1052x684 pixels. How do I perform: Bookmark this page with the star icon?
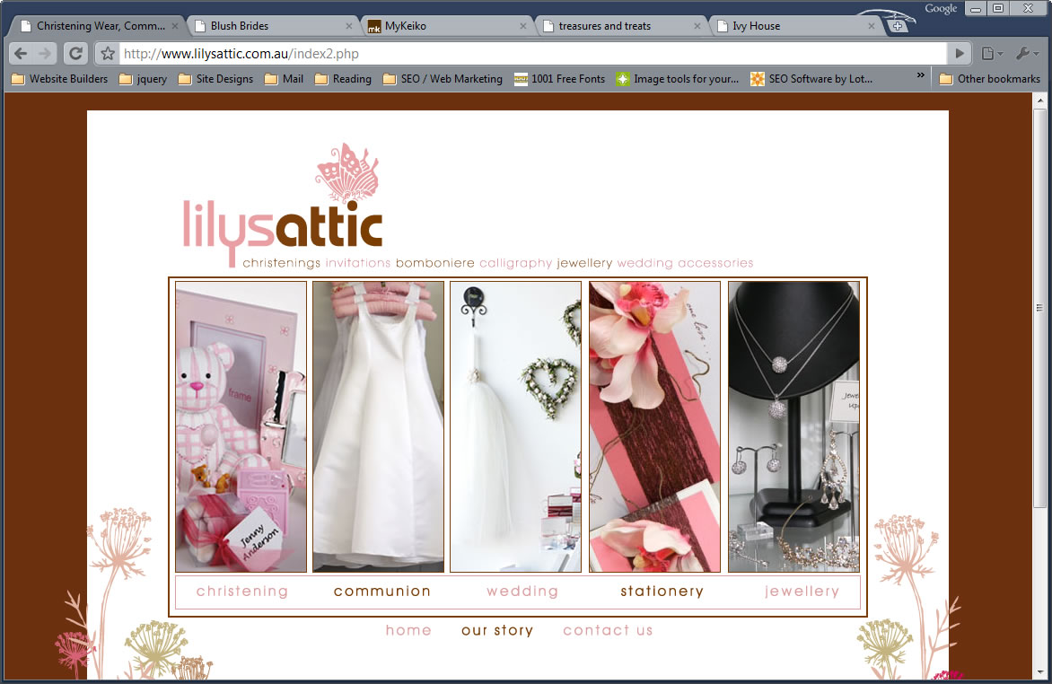coord(108,54)
